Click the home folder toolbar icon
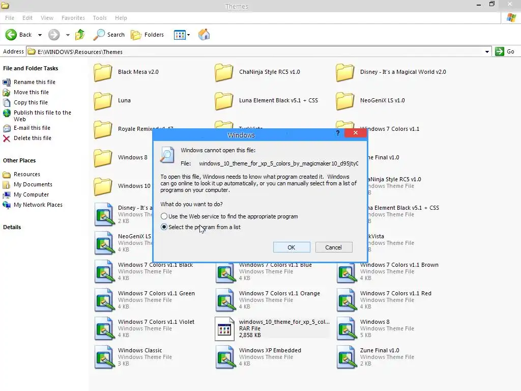 click(204, 35)
